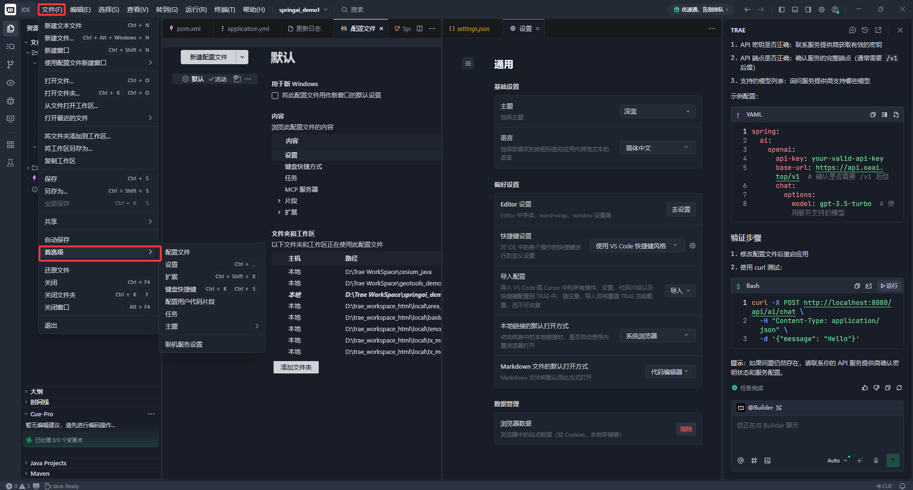Run the Bash snippet with 运行
Viewport: 913px width, 490px height.
889,286
